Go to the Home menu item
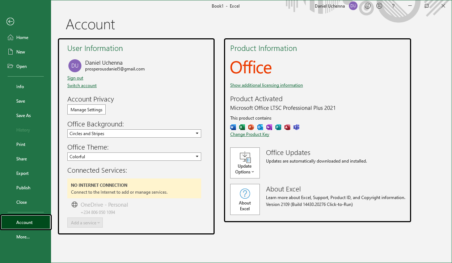452x263 pixels. point(22,38)
